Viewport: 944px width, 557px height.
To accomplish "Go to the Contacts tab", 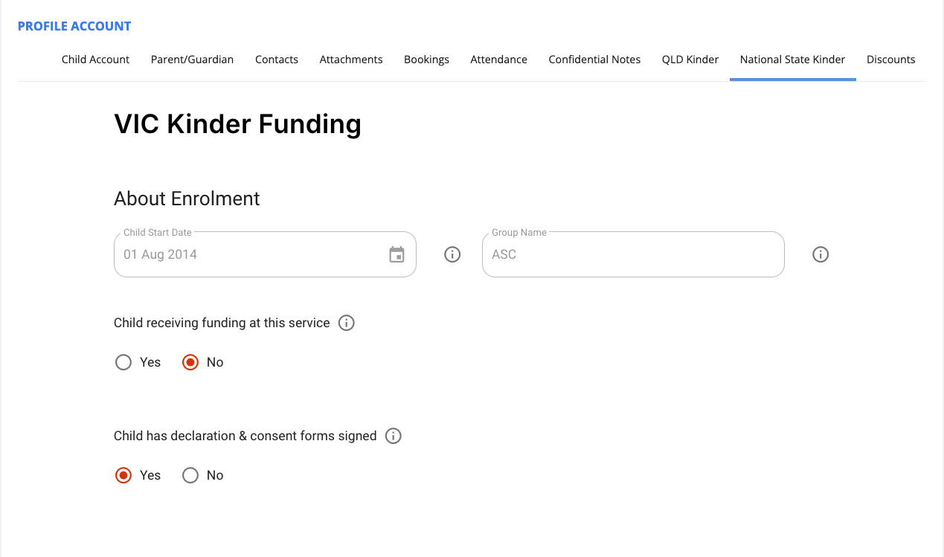I will click(x=277, y=59).
